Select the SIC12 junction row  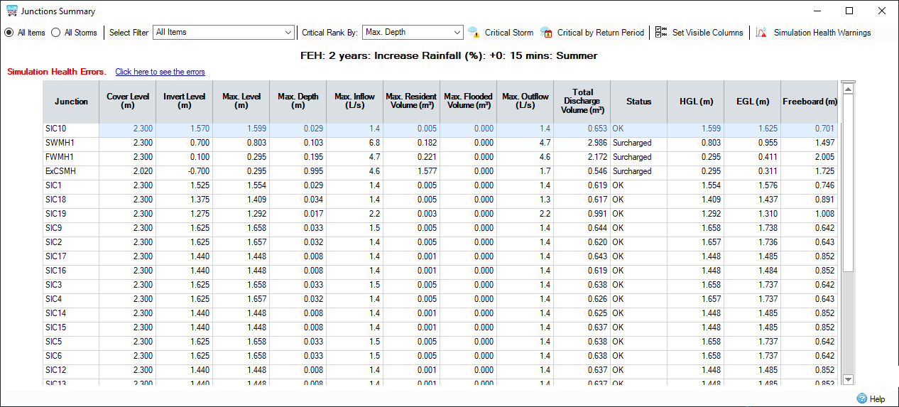click(440, 370)
